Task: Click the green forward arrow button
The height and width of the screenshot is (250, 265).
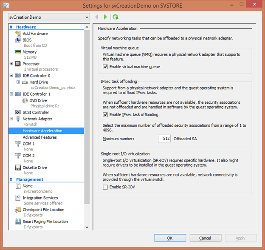Action: 105,17
